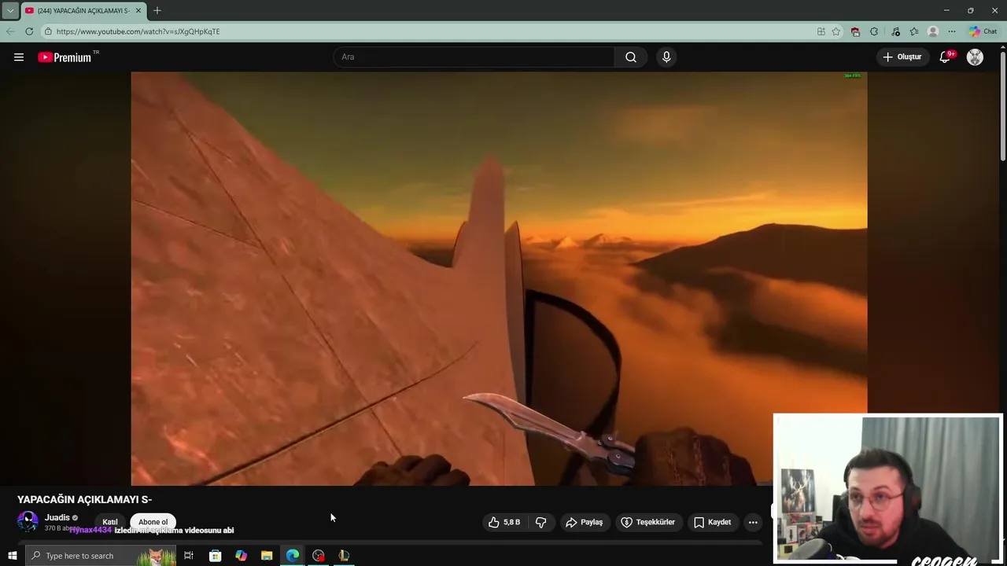Close the YouTube browser tab
This screenshot has width=1007, height=566.
coord(138,10)
